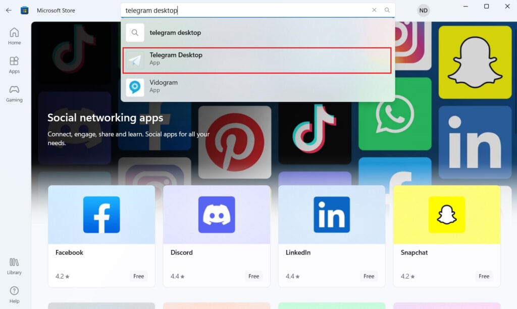Minimize the Microsoft Store window
The height and width of the screenshot is (309, 517).
[466, 6]
